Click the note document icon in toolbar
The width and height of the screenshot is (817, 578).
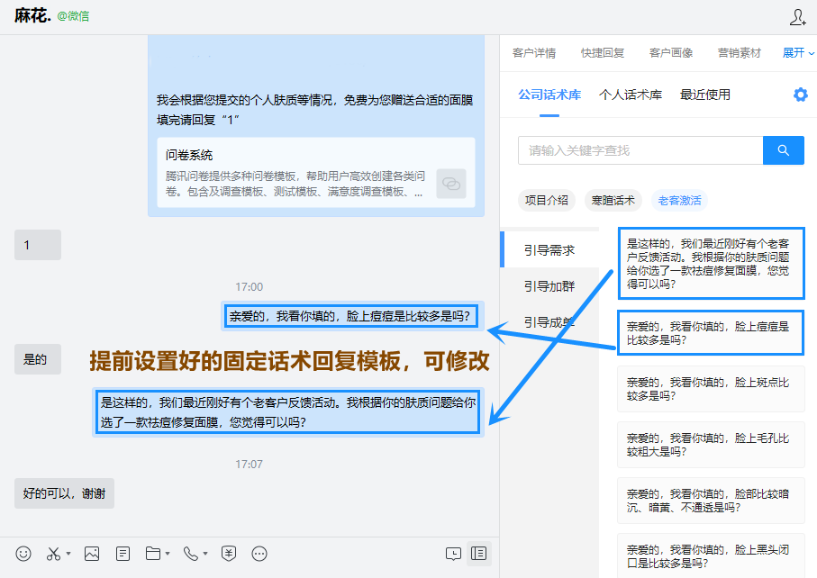coord(123,554)
